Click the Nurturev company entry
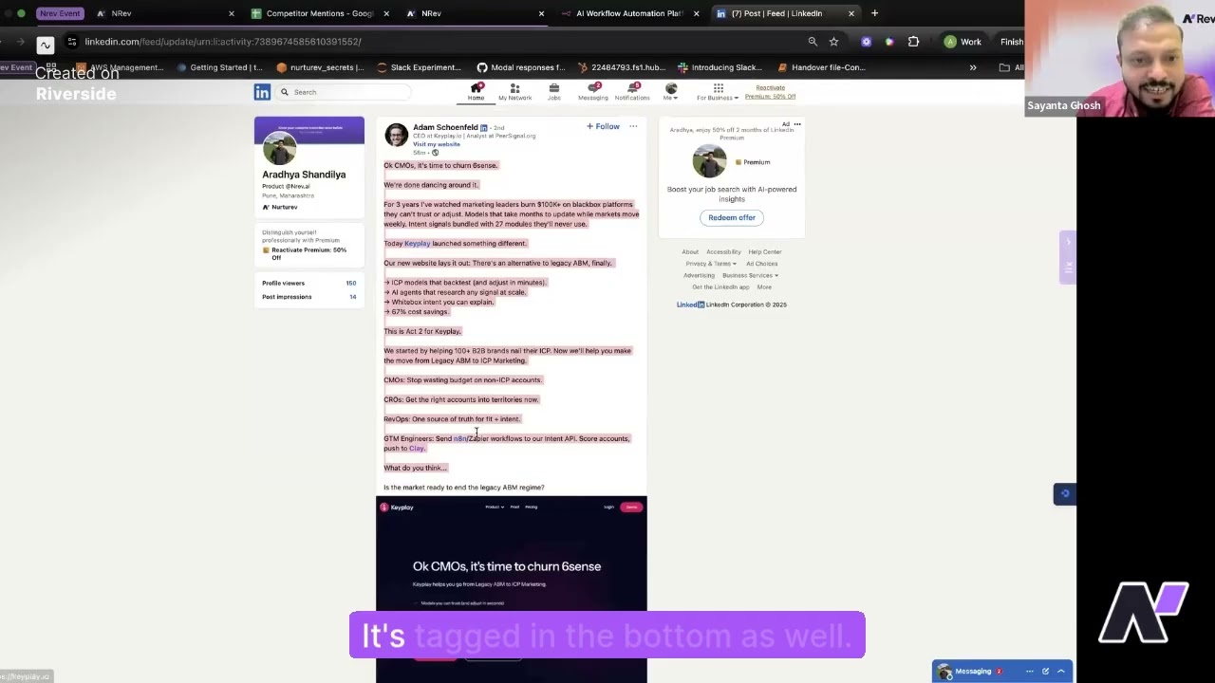 pyautogui.click(x=280, y=207)
